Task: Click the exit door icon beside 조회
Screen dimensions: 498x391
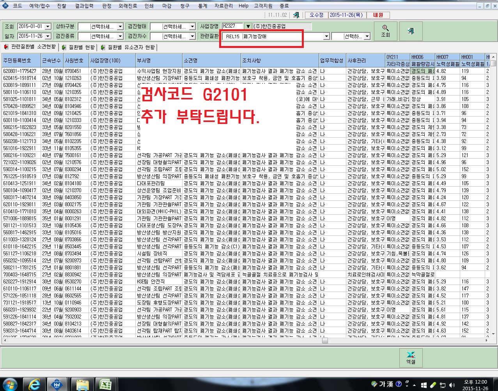Action: coord(411,31)
